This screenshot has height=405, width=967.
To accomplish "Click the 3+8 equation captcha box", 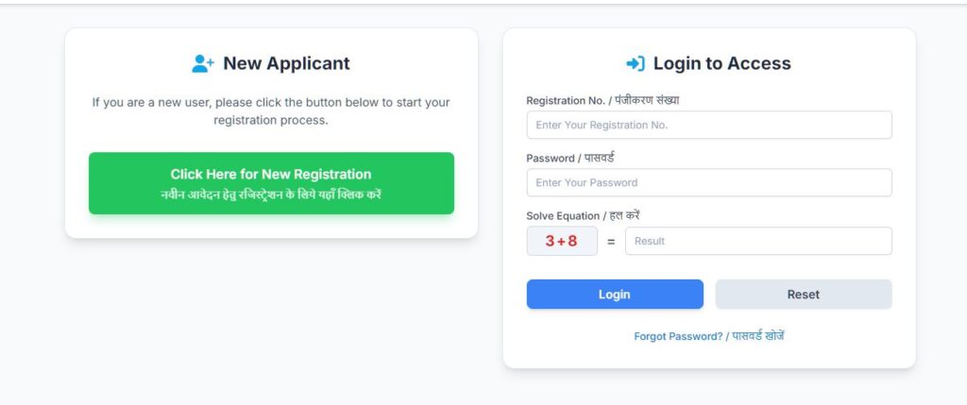I will (562, 241).
